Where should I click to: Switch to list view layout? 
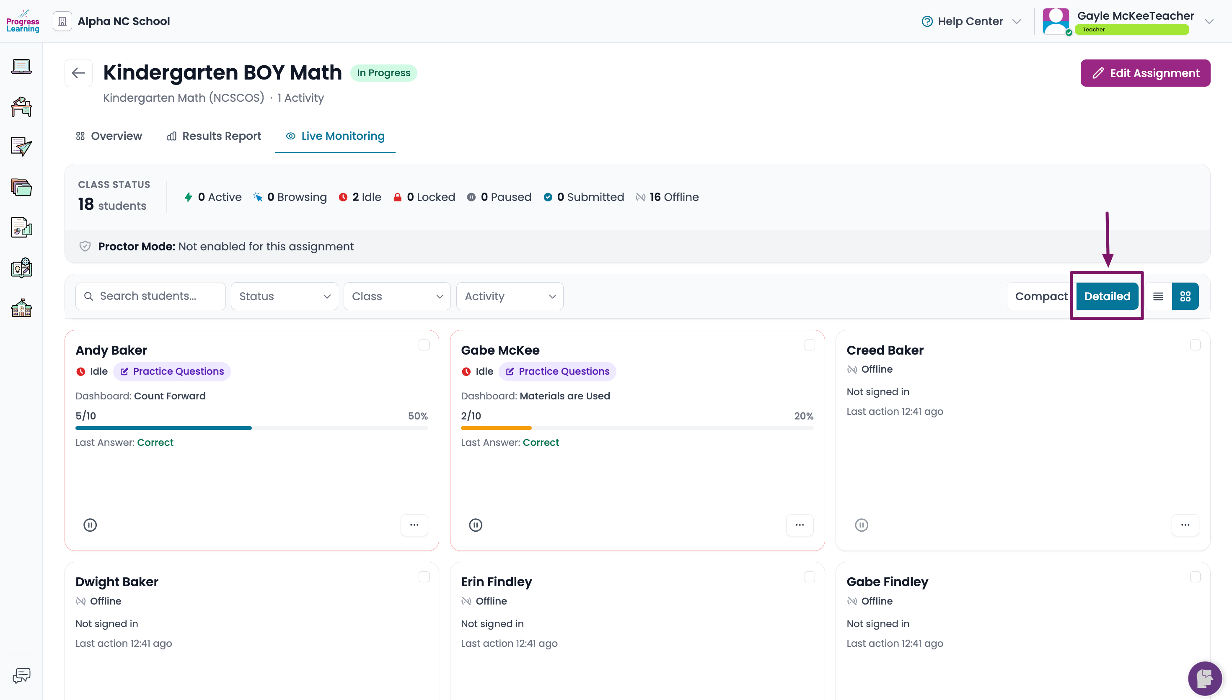(x=1158, y=296)
